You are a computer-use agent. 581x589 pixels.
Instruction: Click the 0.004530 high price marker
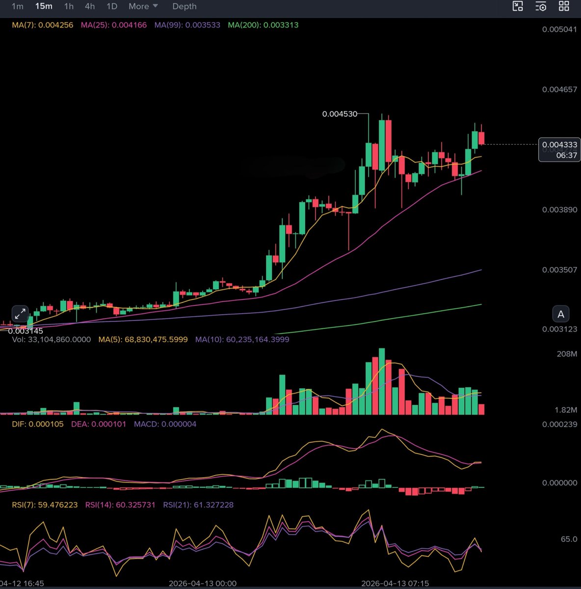[340, 114]
